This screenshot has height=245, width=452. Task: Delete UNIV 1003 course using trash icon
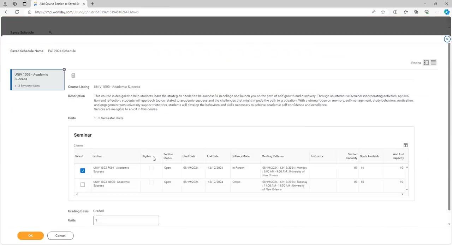pos(73,75)
